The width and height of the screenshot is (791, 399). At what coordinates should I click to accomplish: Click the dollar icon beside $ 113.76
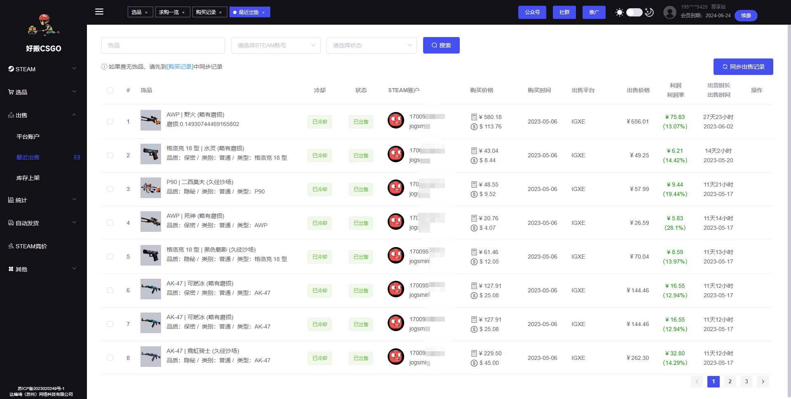coord(474,126)
